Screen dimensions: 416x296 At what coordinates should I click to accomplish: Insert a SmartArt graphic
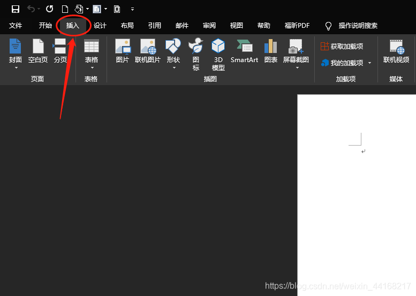[x=244, y=50]
